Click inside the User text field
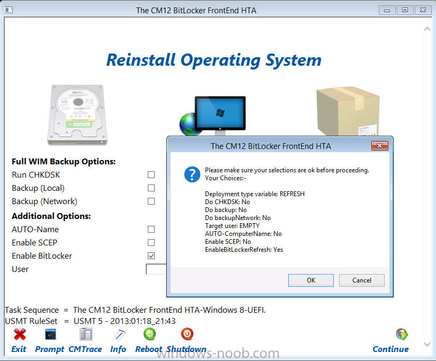The image size is (436, 361). click(156, 269)
